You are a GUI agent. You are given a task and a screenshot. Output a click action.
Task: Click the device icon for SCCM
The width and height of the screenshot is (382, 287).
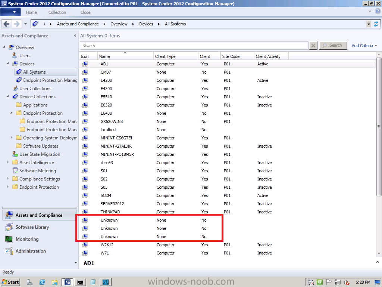[x=85, y=195]
